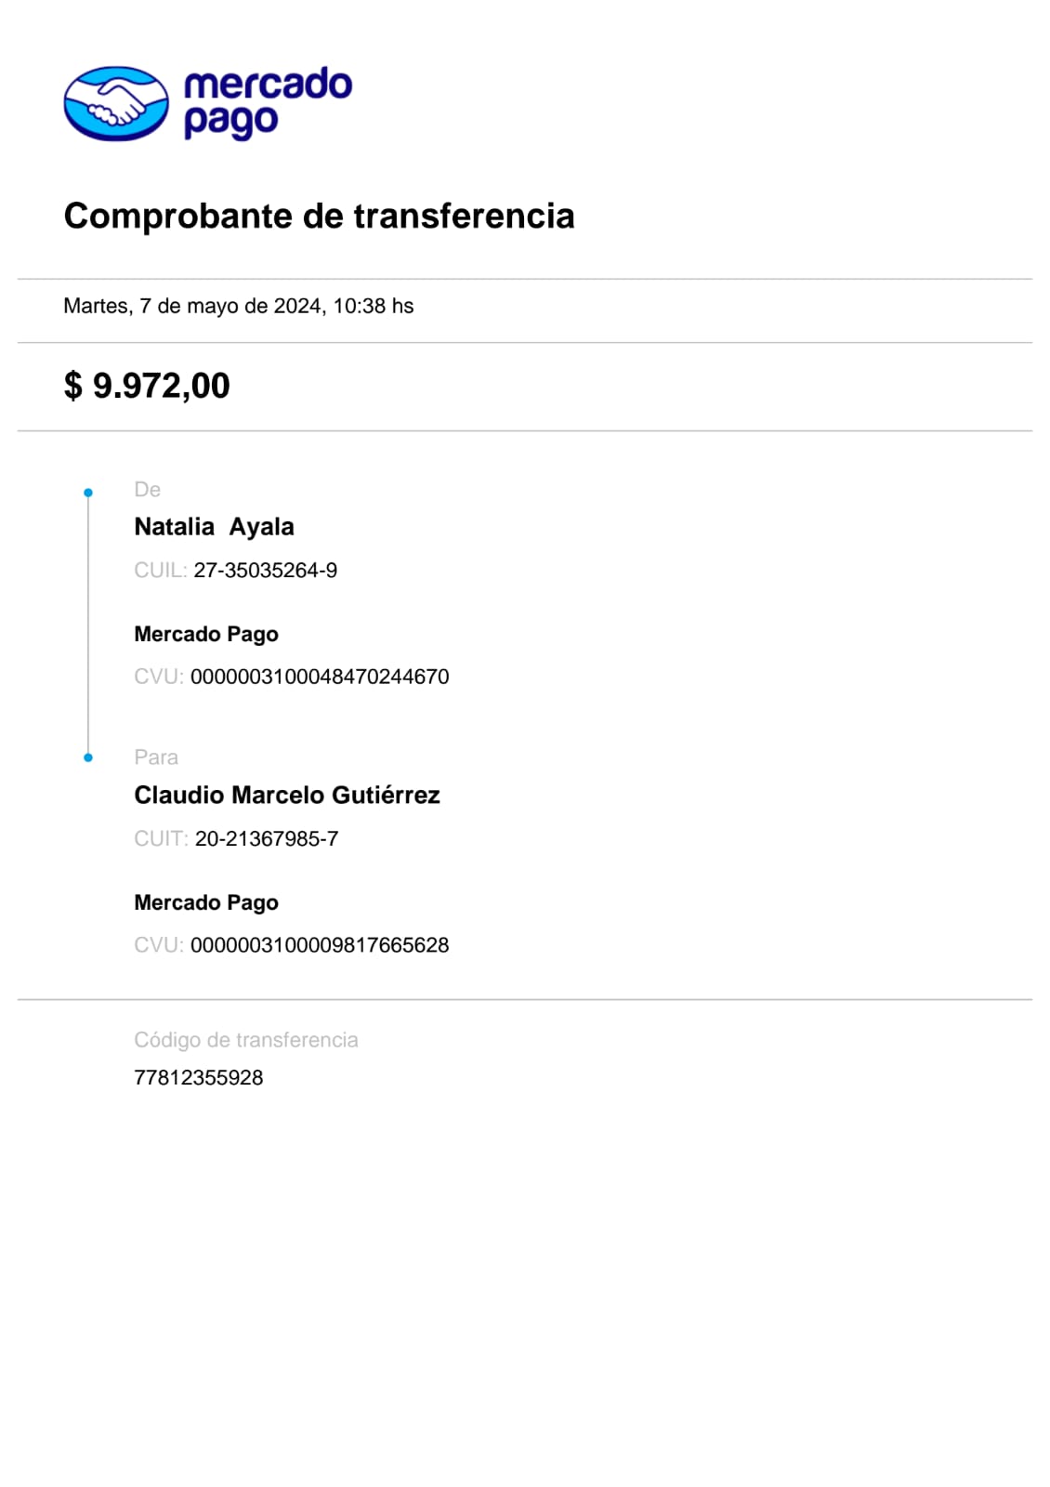The image size is (1050, 1487).
Task: Click the blue dot beside De
Action: click(88, 493)
